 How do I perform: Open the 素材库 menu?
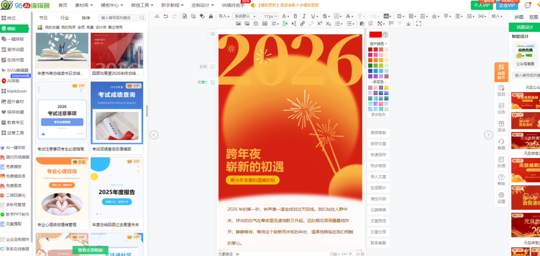[x=84, y=5]
